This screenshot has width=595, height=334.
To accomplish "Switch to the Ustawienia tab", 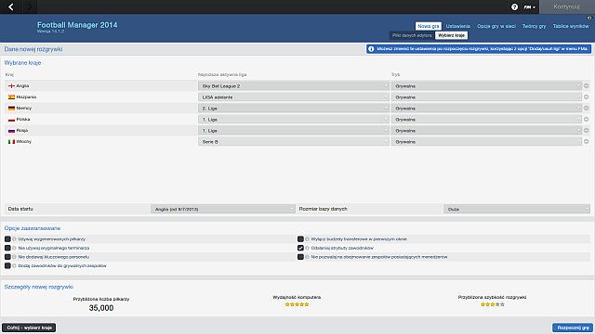I will [x=458, y=26].
